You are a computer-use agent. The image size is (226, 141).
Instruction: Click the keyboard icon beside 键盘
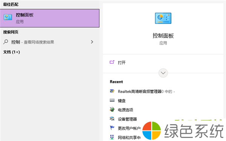tap(112, 100)
